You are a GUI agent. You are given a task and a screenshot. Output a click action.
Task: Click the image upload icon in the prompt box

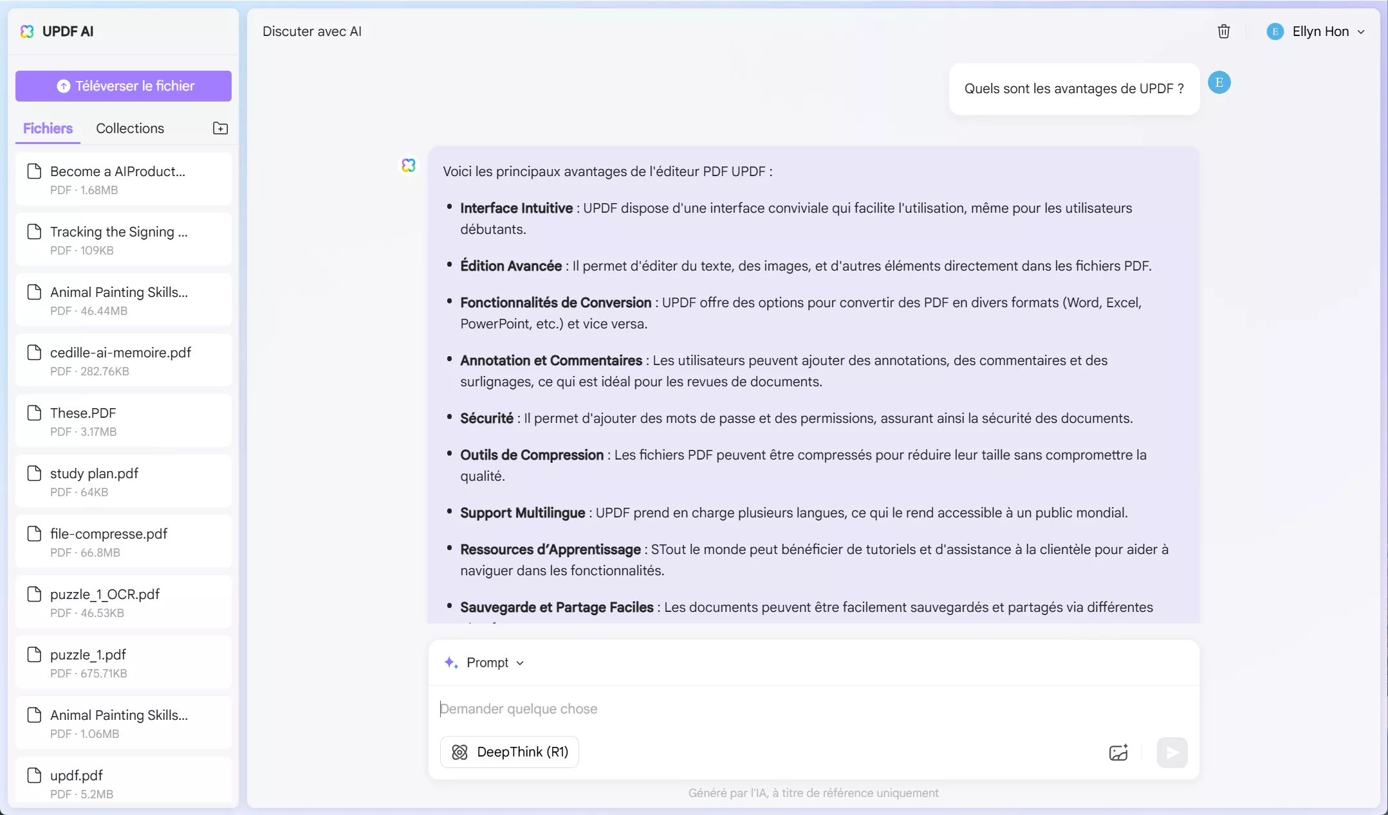[x=1118, y=753]
